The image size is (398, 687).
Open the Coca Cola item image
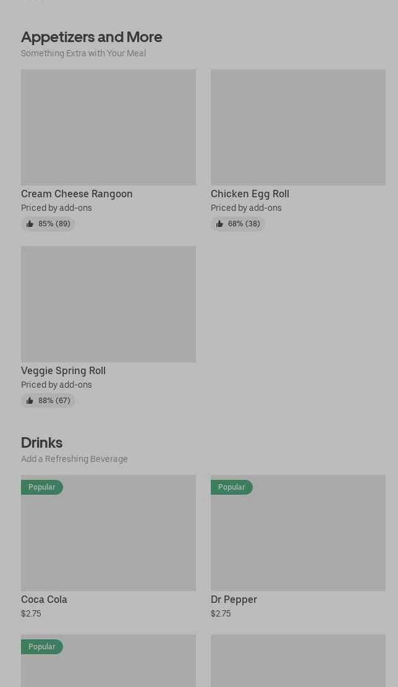[x=108, y=539]
